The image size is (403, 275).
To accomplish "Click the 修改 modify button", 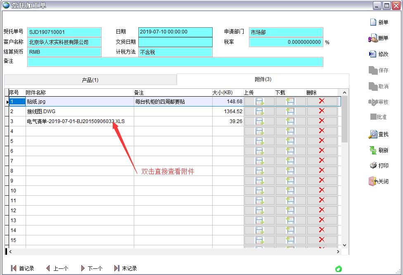I will 378,54.
